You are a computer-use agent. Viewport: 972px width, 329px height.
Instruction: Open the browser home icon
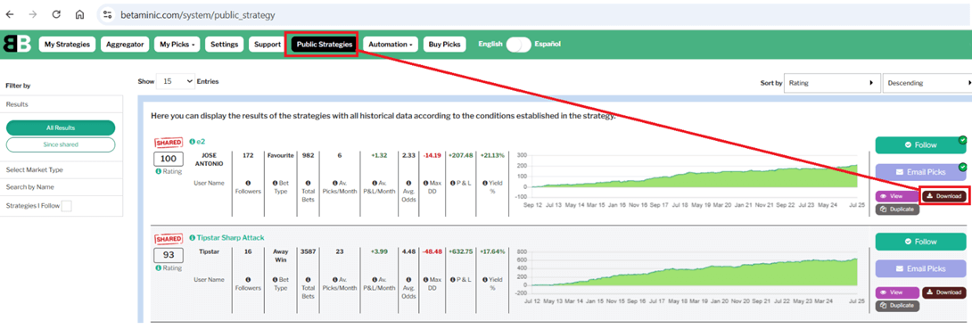point(79,14)
